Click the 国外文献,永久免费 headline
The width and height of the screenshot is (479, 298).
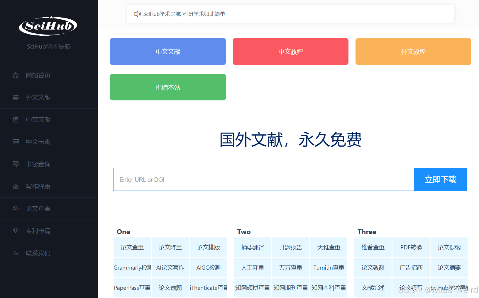tap(291, 140)
